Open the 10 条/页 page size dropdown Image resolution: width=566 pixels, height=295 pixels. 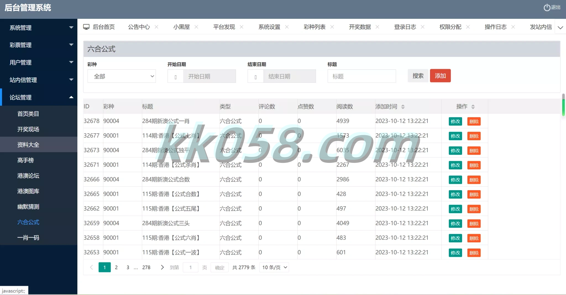point(274,267)
